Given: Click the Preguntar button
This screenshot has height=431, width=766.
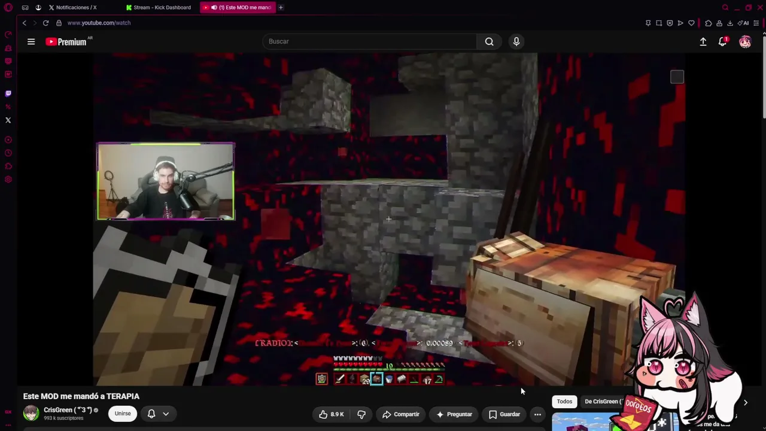Looking at the screenshot, I should coord(454,414).
